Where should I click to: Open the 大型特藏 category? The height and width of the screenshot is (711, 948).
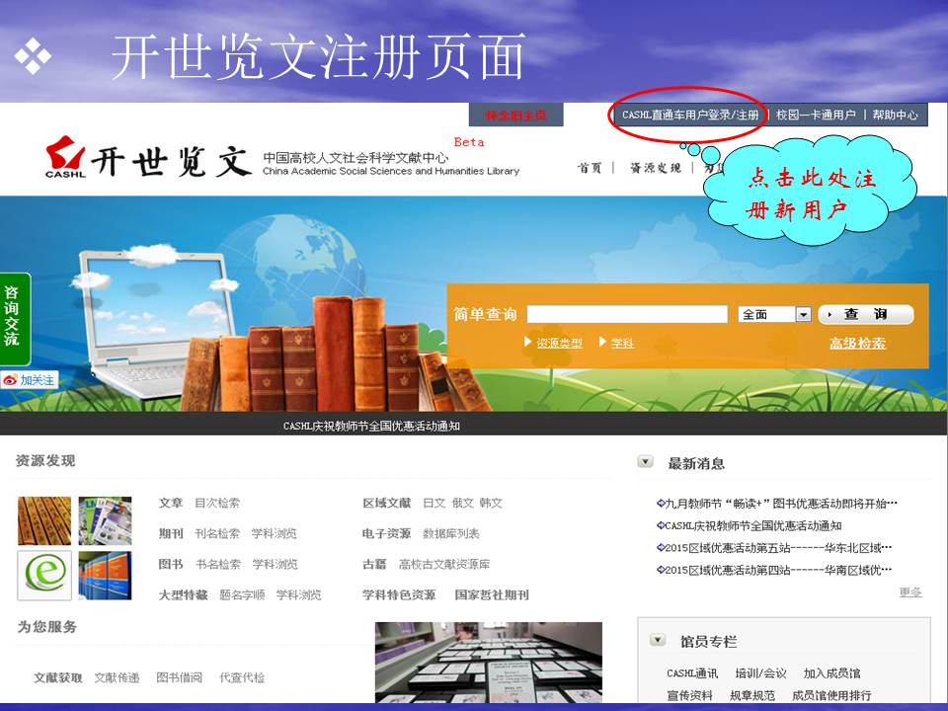183,594
